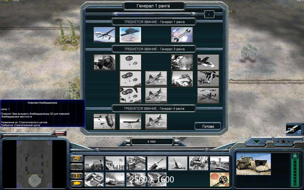Select the three A-10 formation strike icon
This screenshot has width=304, height=190.
tap(208, 95)
